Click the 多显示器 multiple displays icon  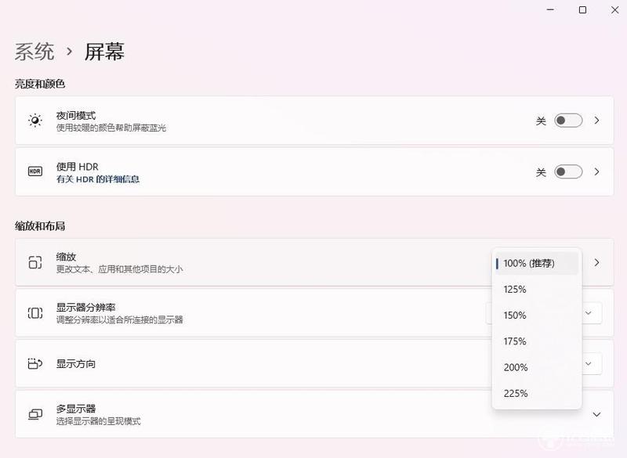point(35,414)
